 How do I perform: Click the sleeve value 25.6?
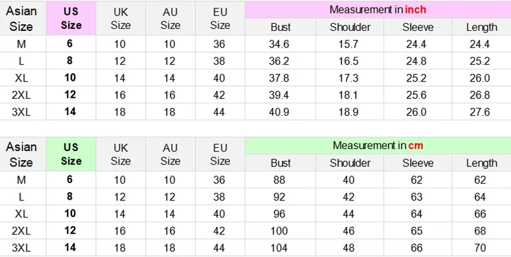click(418, 95)
